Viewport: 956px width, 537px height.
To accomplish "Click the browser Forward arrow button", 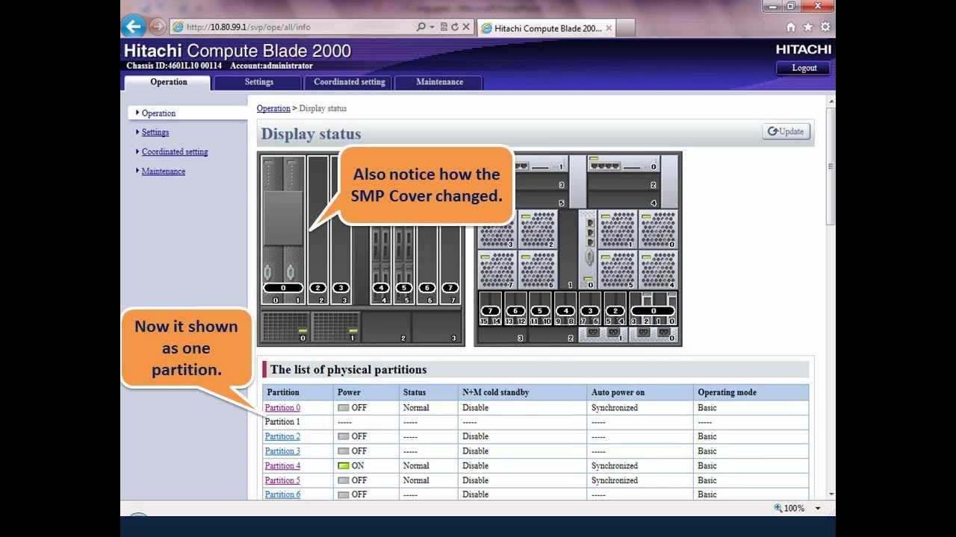I will tap(157, 26).
